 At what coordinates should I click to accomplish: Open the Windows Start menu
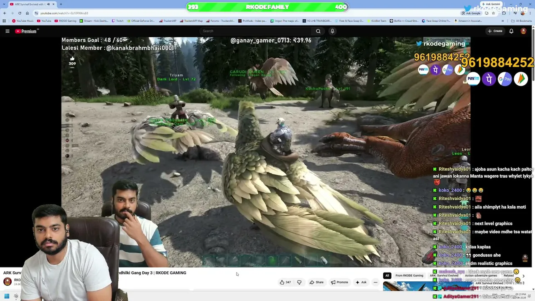pos(7,296)
